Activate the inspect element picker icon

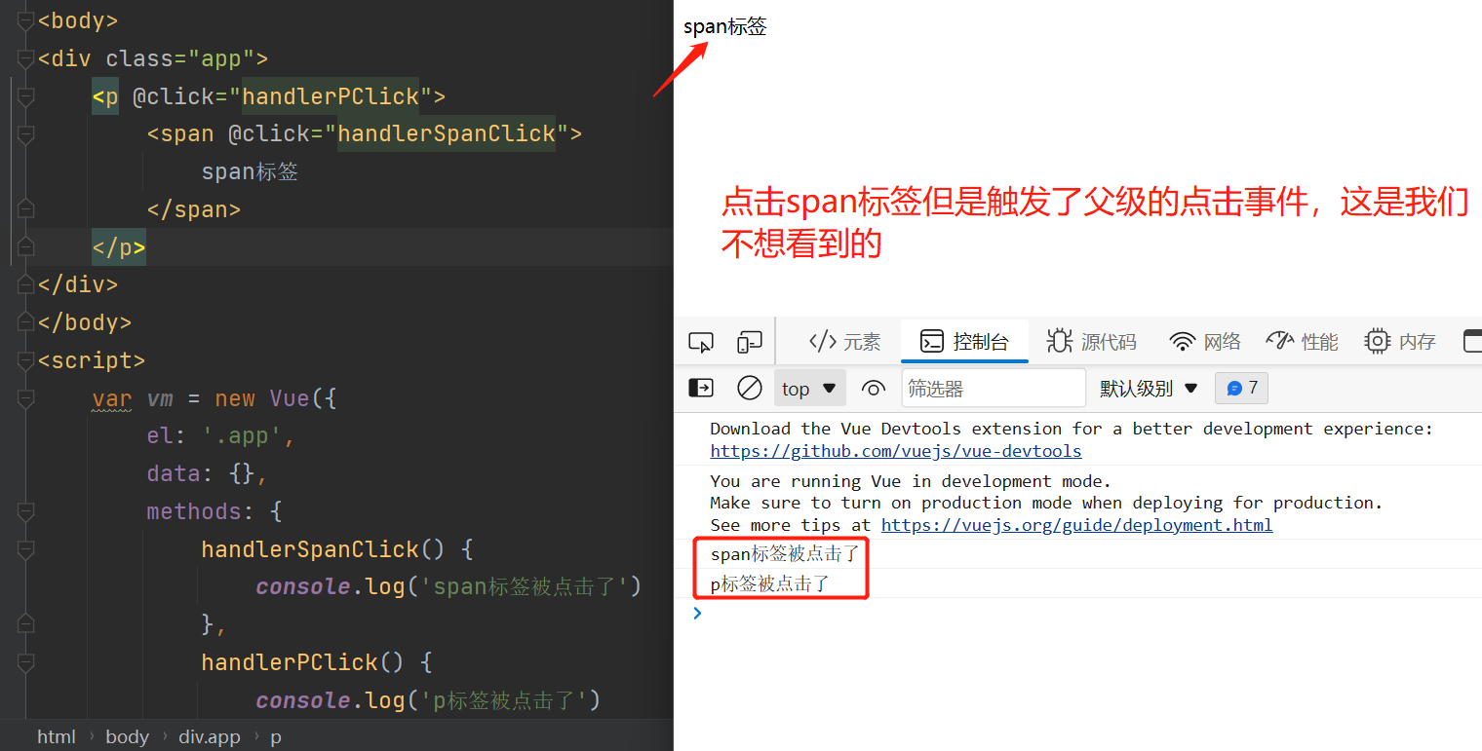click(x=701, y=342)
